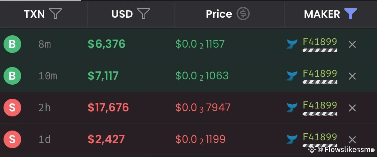Image resolution: width=377 pixels, height=157 pixels.
Task: Toggle the Price dollar currency icon
Action: coord(243,14)
